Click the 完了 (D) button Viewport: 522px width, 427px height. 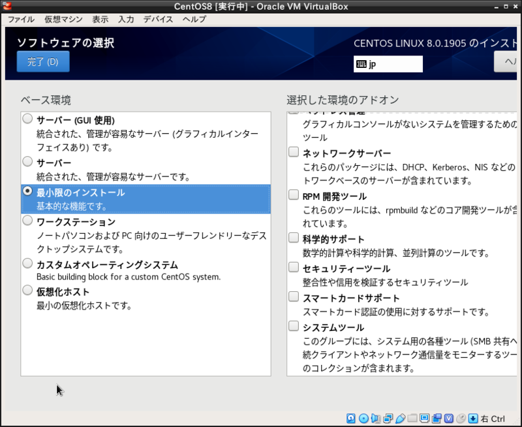pyautogui.click(x=43, y=61)
